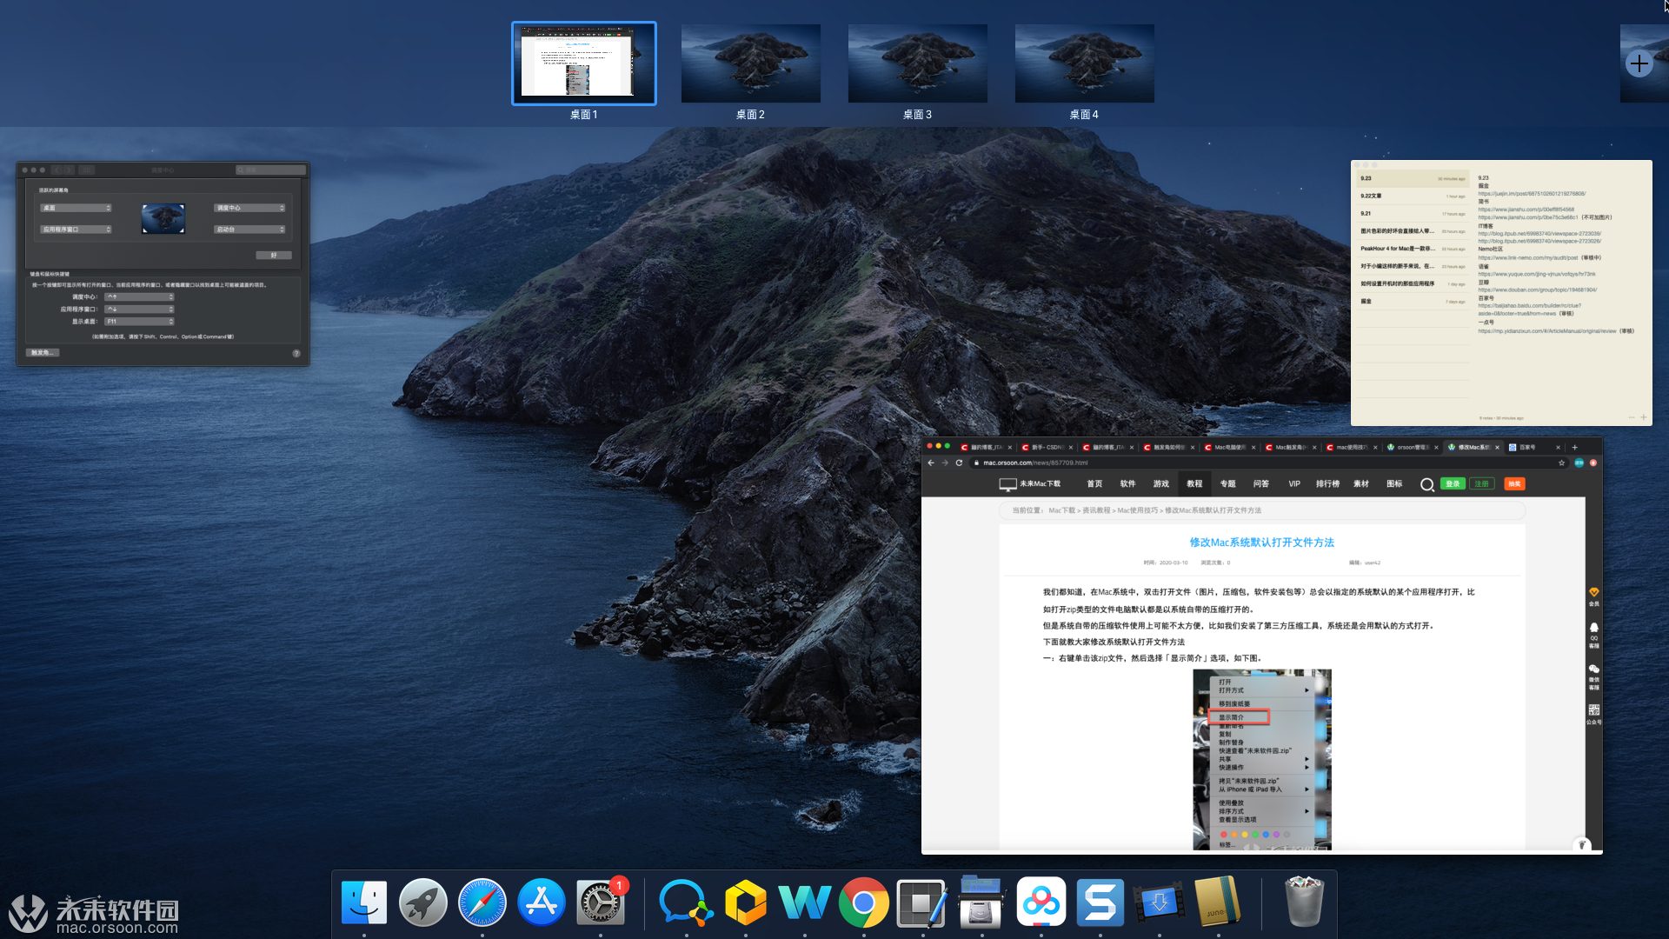Launch Launchpad rocket icon in dock
Screen dimensions: 1669x939
pos(423,902)
